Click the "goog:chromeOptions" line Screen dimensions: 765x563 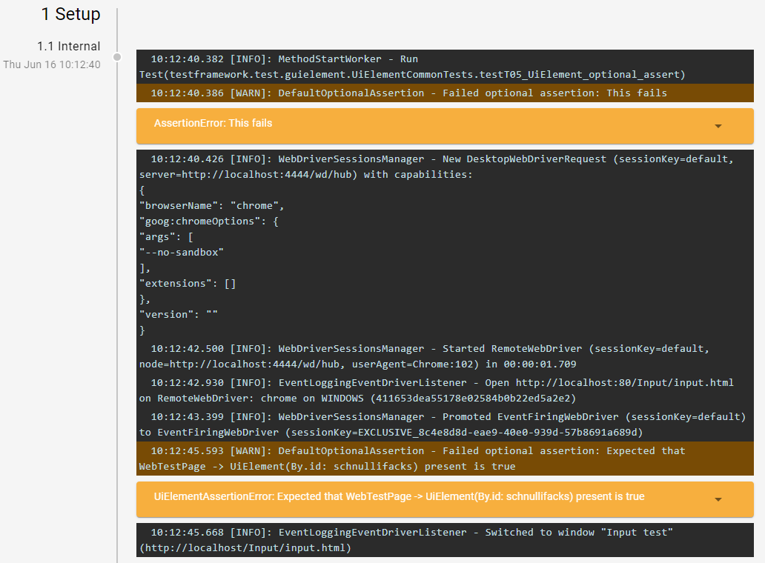click(x=209, y=221)
